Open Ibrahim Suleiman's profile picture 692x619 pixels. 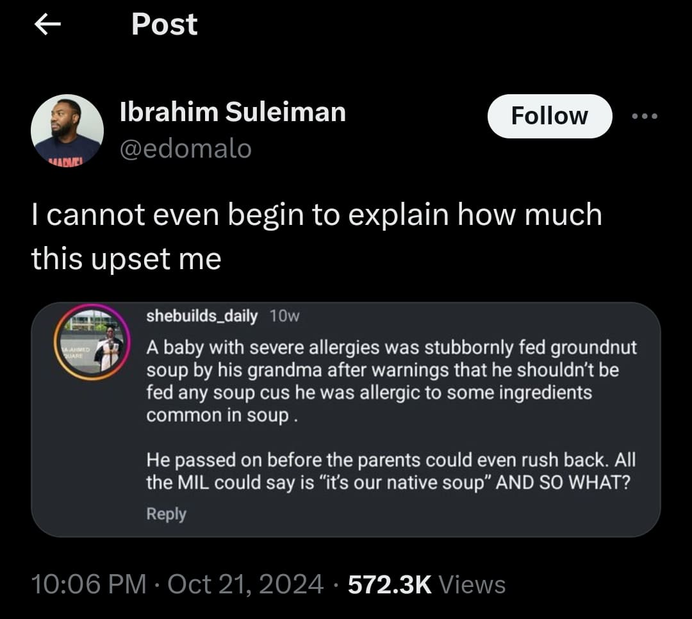pyautogui.click(x=67, y=131)
